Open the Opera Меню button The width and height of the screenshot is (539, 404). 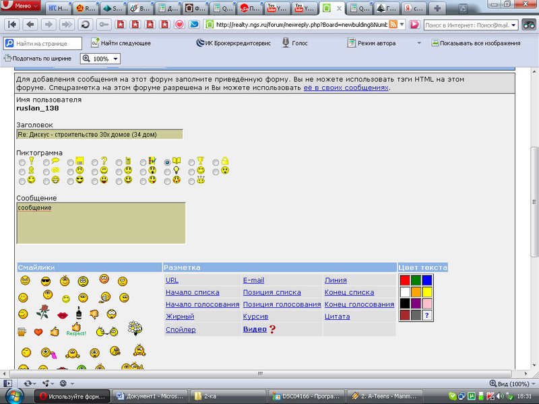coord(21,5)
